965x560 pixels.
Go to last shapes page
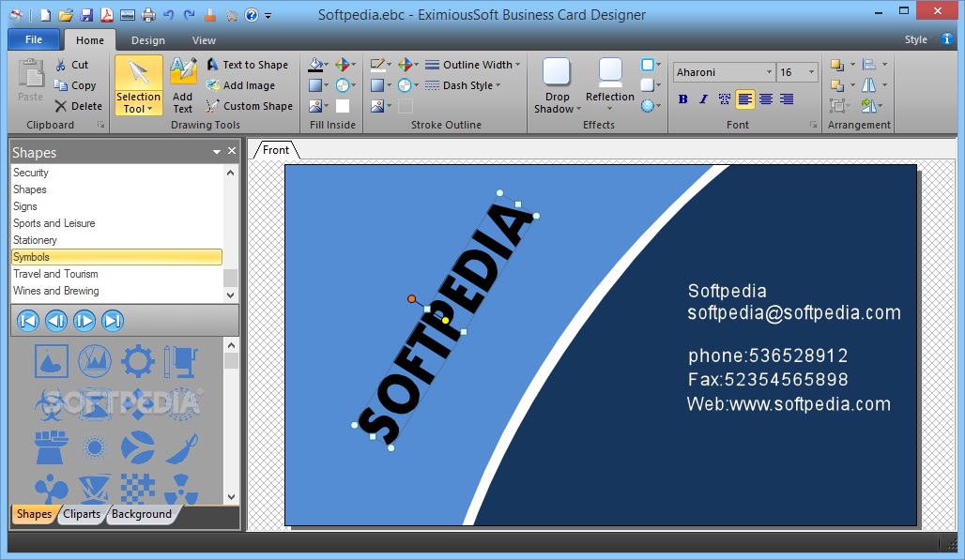coord(113,320)
